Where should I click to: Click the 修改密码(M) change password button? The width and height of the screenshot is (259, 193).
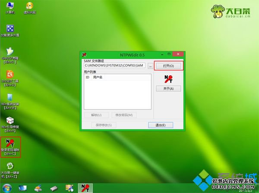coord(124,115)
